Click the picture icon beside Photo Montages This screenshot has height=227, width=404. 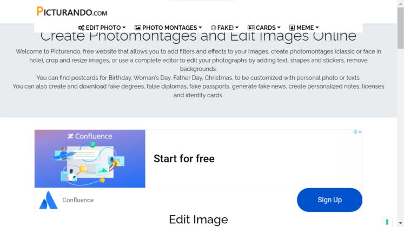pos(138,28)
